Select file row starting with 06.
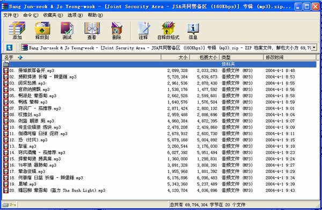Screen dimensions: 322x210 (x=159, y=102)
